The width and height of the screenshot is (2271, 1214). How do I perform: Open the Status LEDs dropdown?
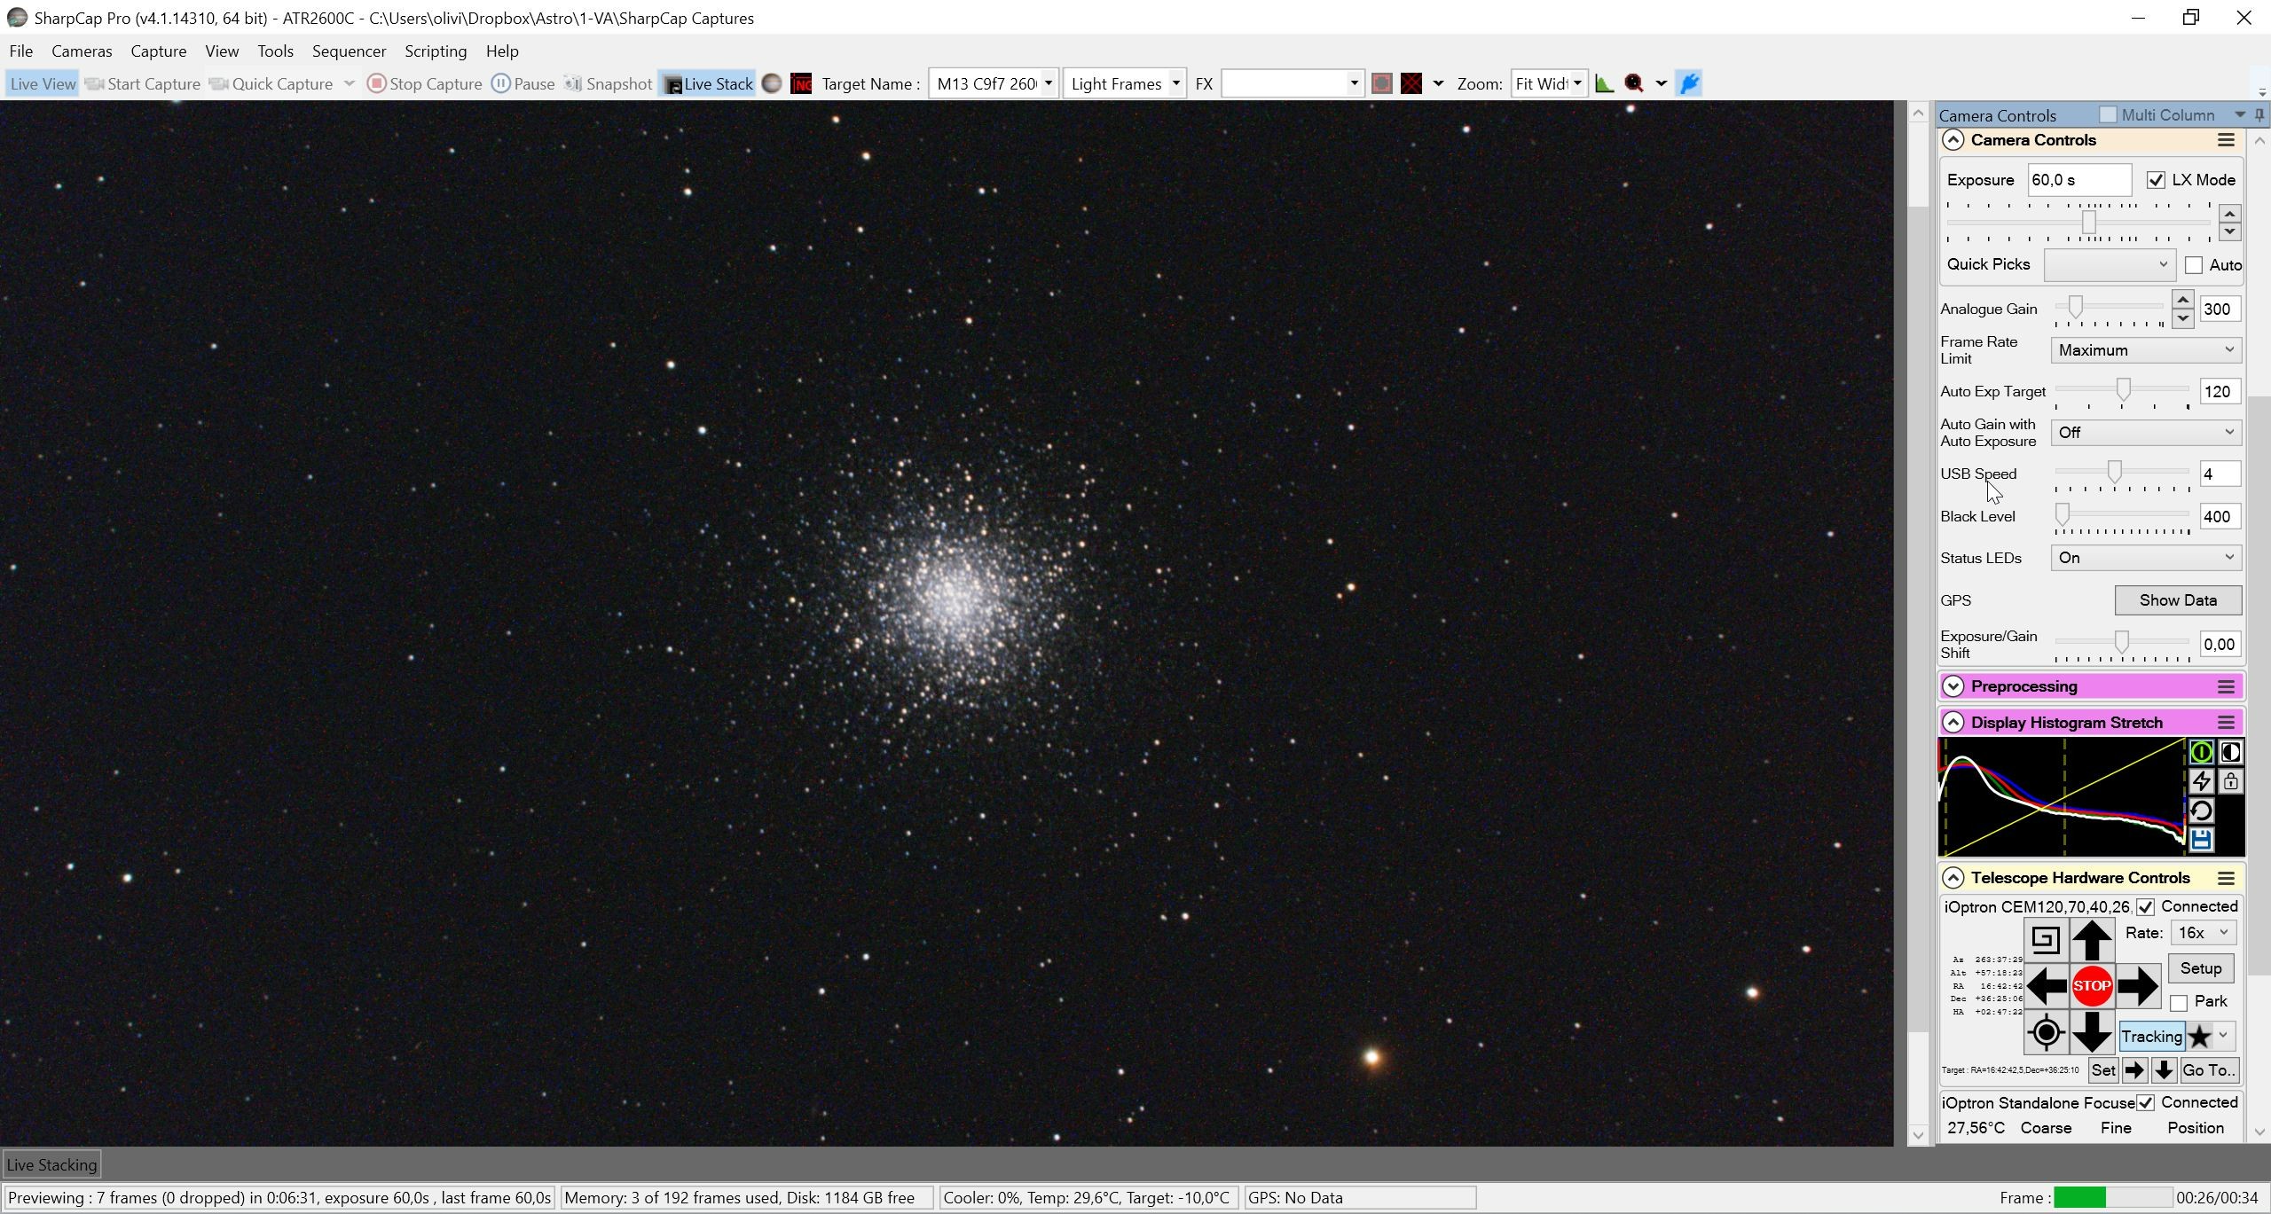coord(2146,558)
